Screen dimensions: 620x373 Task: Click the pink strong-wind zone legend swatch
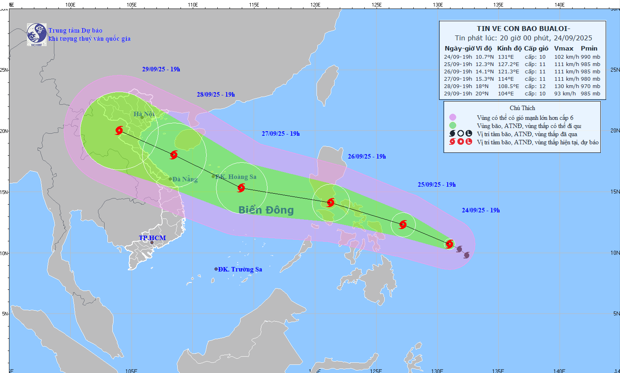[453, 117]
